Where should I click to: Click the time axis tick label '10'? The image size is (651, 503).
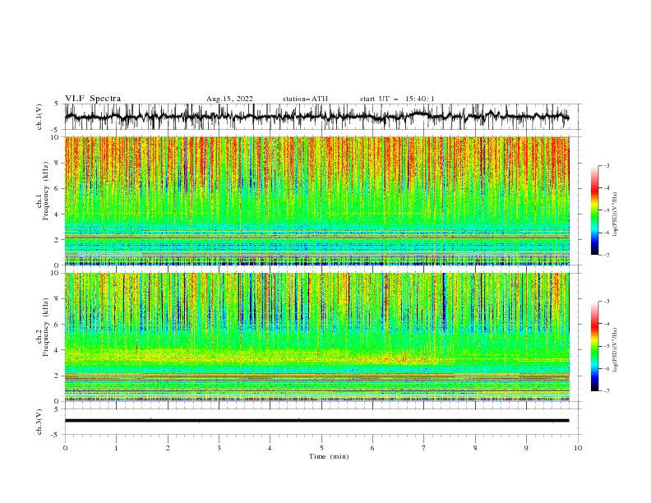(x=578, y=448)
